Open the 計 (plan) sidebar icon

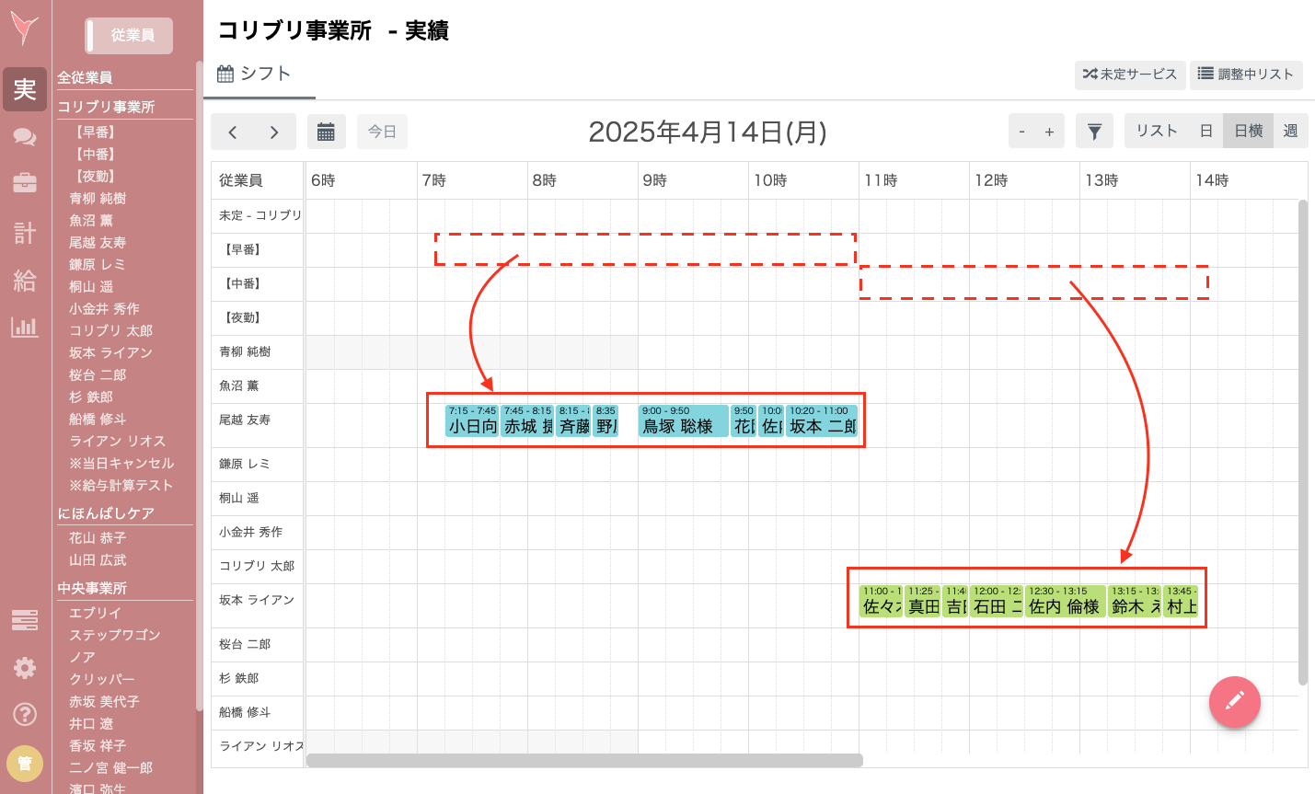point(24,232)
